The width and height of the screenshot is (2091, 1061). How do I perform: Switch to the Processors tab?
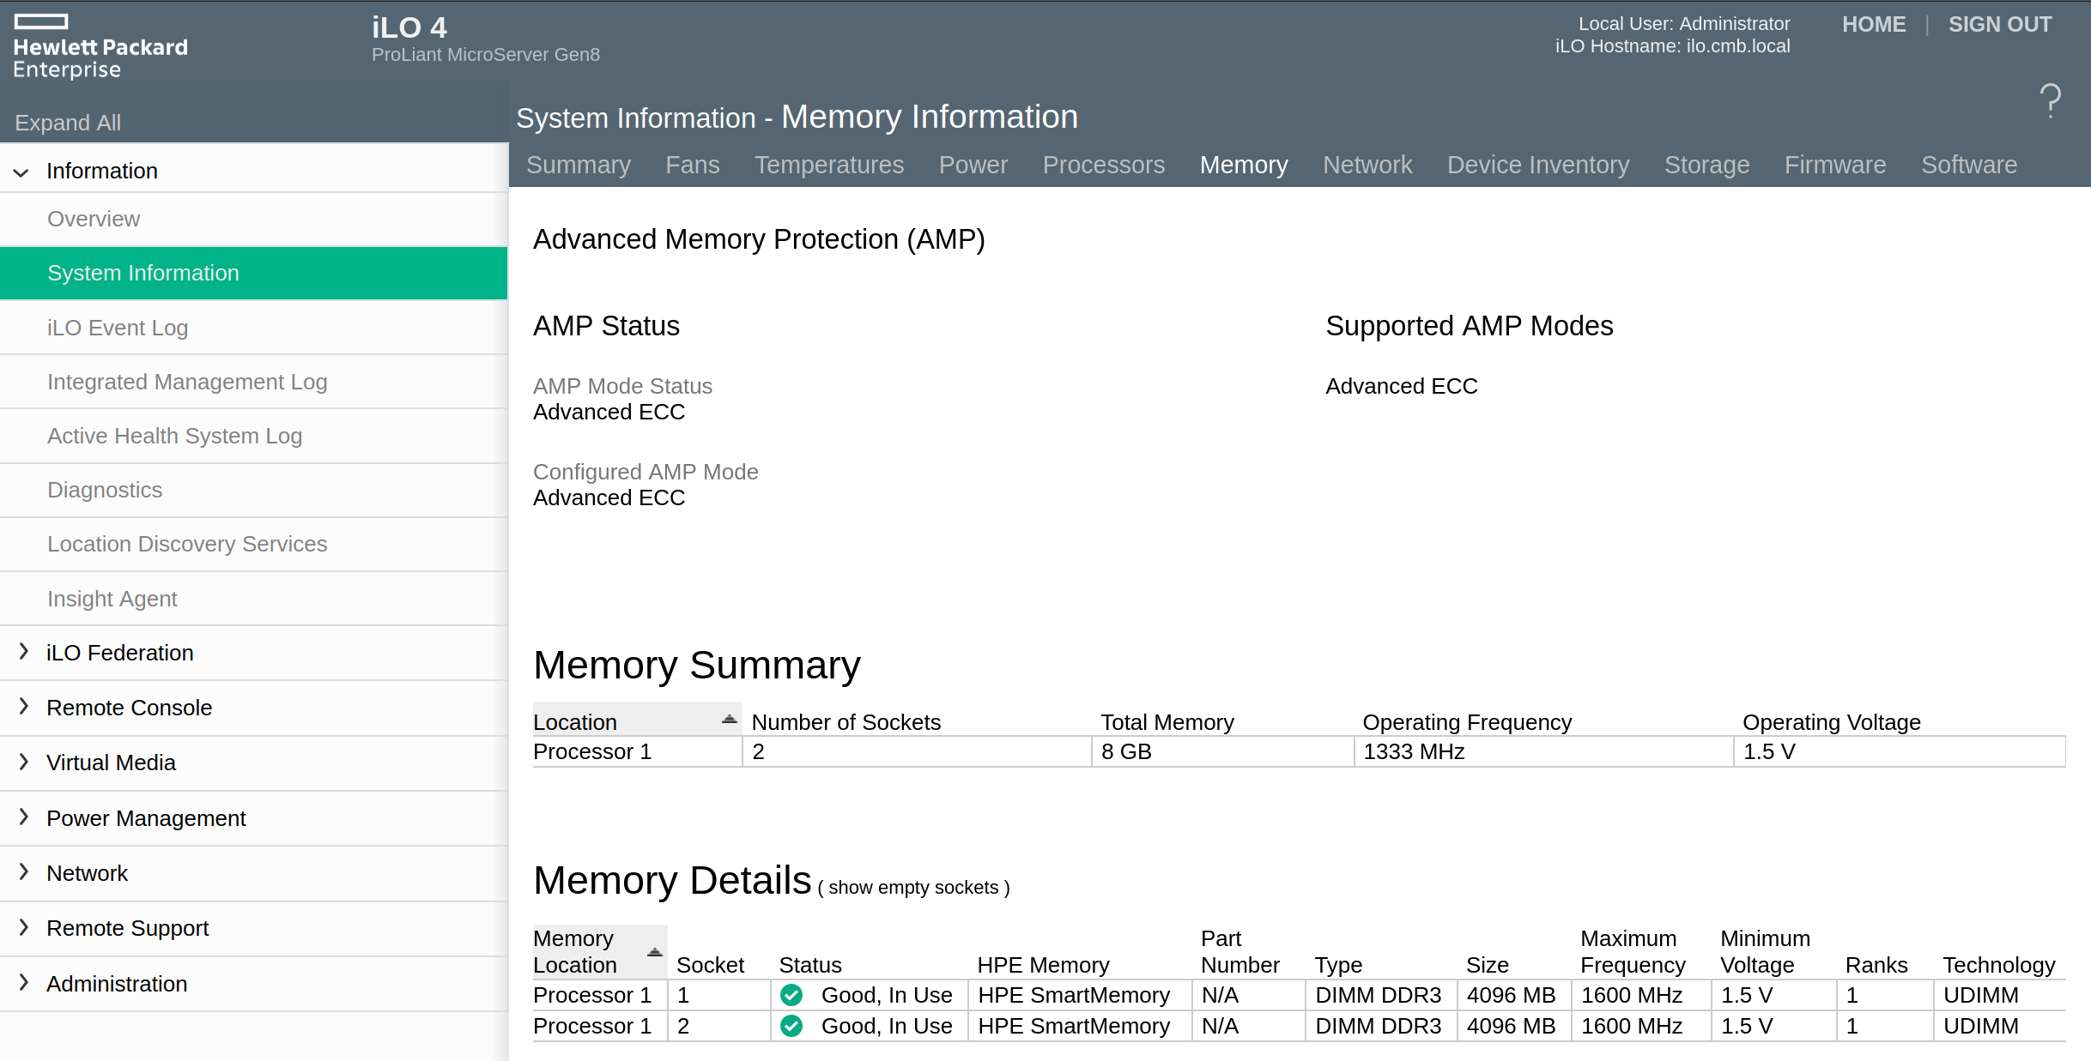tap(1103, 165)
